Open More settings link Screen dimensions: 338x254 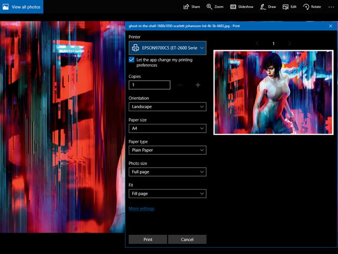142,209
